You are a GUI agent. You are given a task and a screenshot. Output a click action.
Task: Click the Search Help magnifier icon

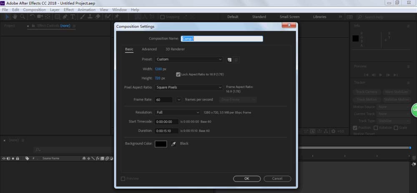pyautogui.click(x=360, y=17)
